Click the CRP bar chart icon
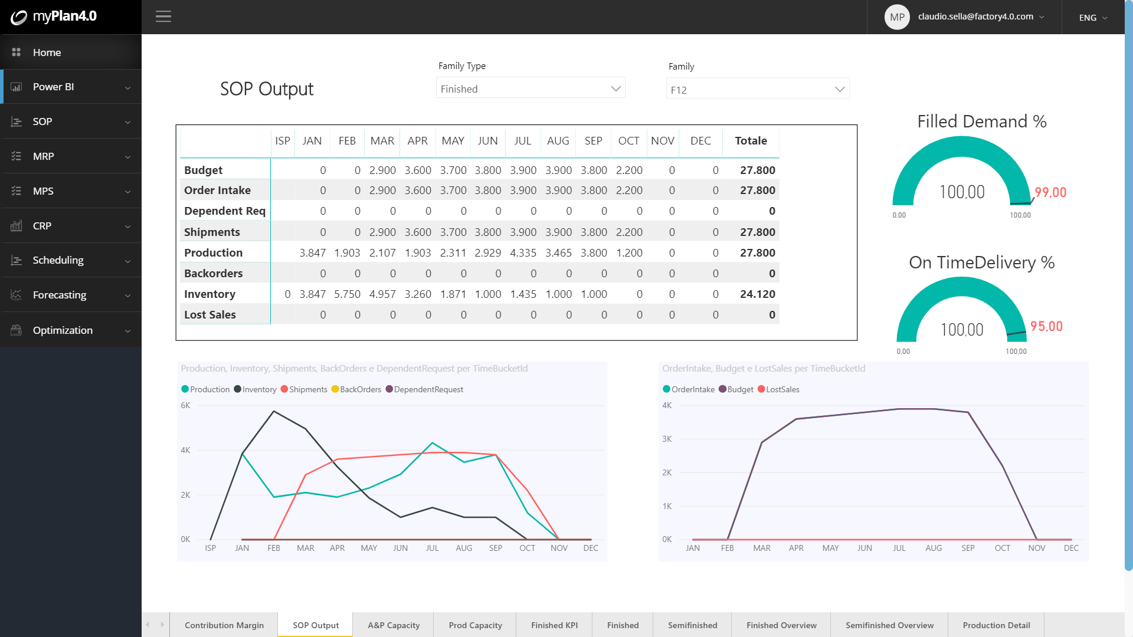 17,226
